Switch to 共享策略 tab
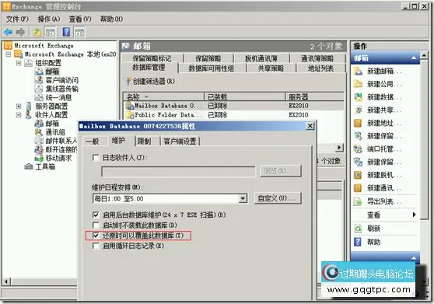The image size is (434, 304). click(x=271, y=68)
